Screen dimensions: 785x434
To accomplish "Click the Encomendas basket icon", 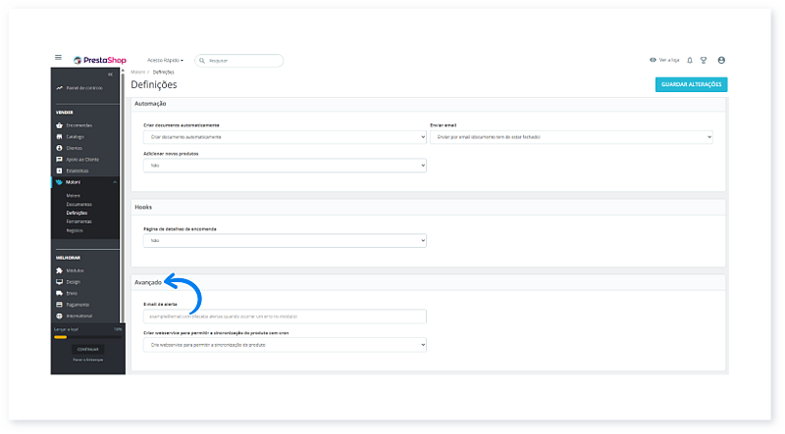I will (59, 125).
